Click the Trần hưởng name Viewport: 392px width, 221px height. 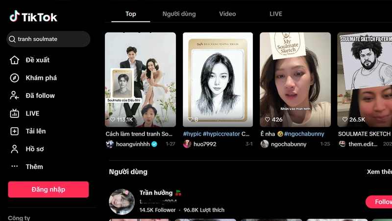[x=156, y=193]
